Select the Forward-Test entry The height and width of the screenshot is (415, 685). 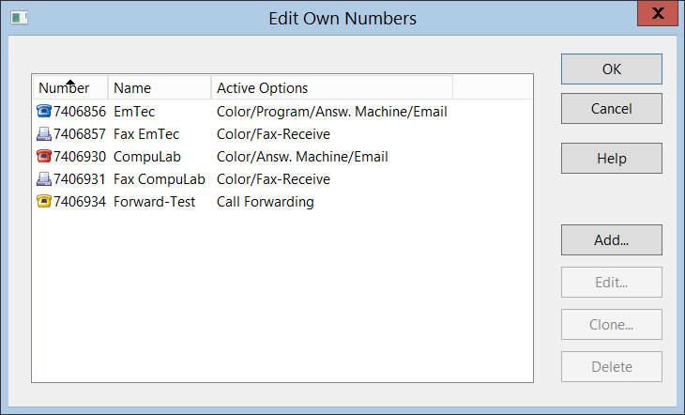pyautogui.click(x=154, y=202)
